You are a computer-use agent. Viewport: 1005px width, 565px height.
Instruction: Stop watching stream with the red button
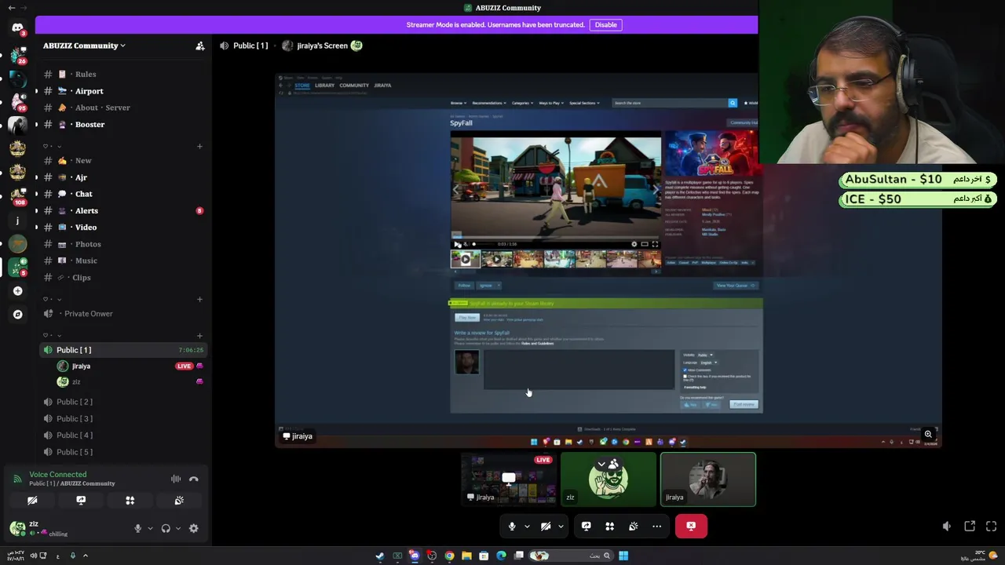(691, 526)
